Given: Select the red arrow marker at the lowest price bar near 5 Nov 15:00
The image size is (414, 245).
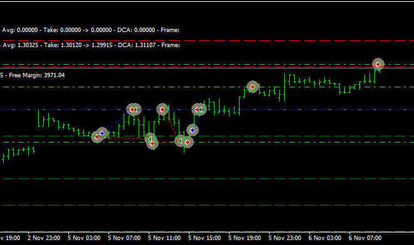Looking at the screenshot, I should [x=188, y=142].
